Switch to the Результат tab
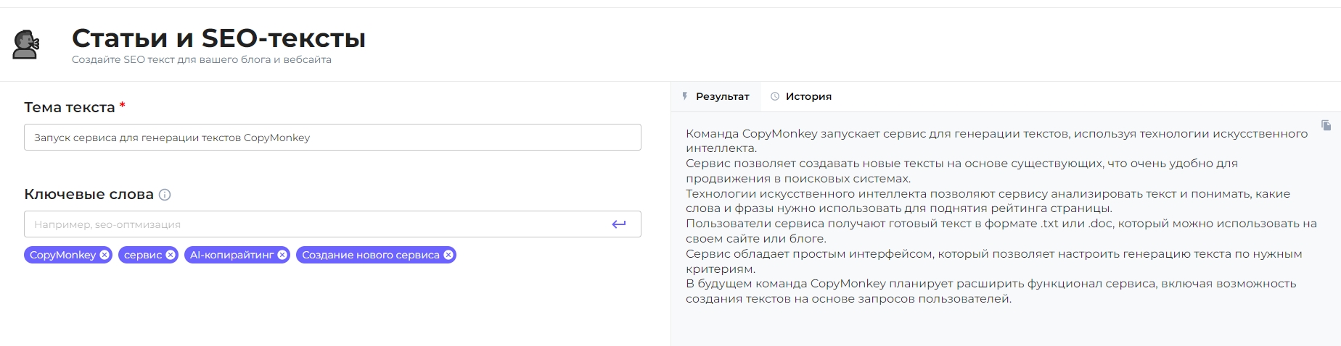This screenshot has width=1341, height=346. click(x=715, y=96)
